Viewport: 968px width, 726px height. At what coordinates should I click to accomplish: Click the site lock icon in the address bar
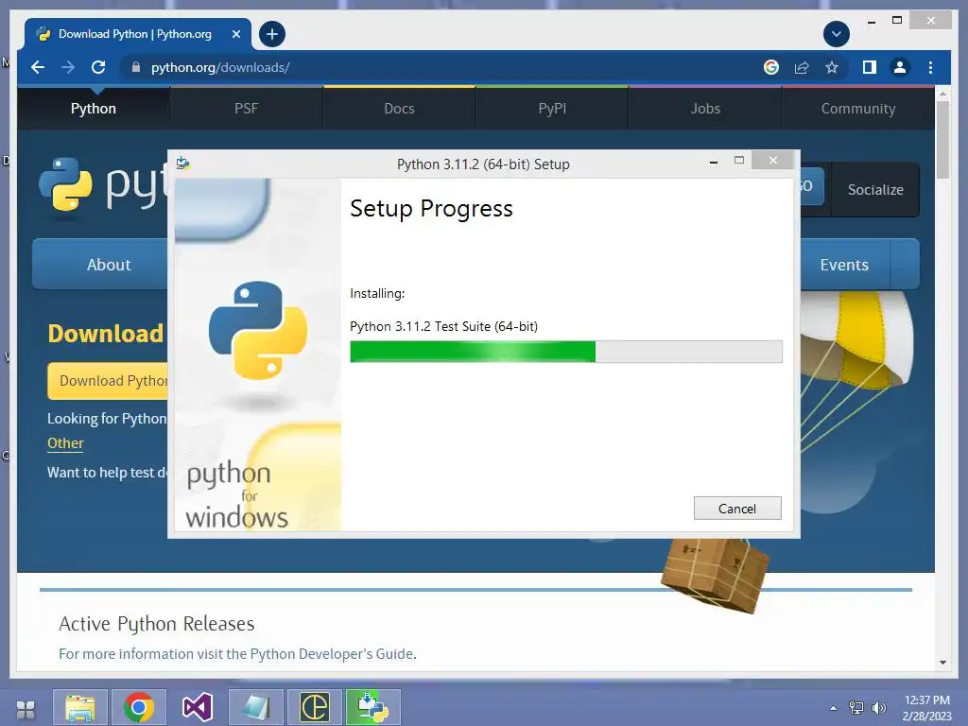click(x=136, y=67)
